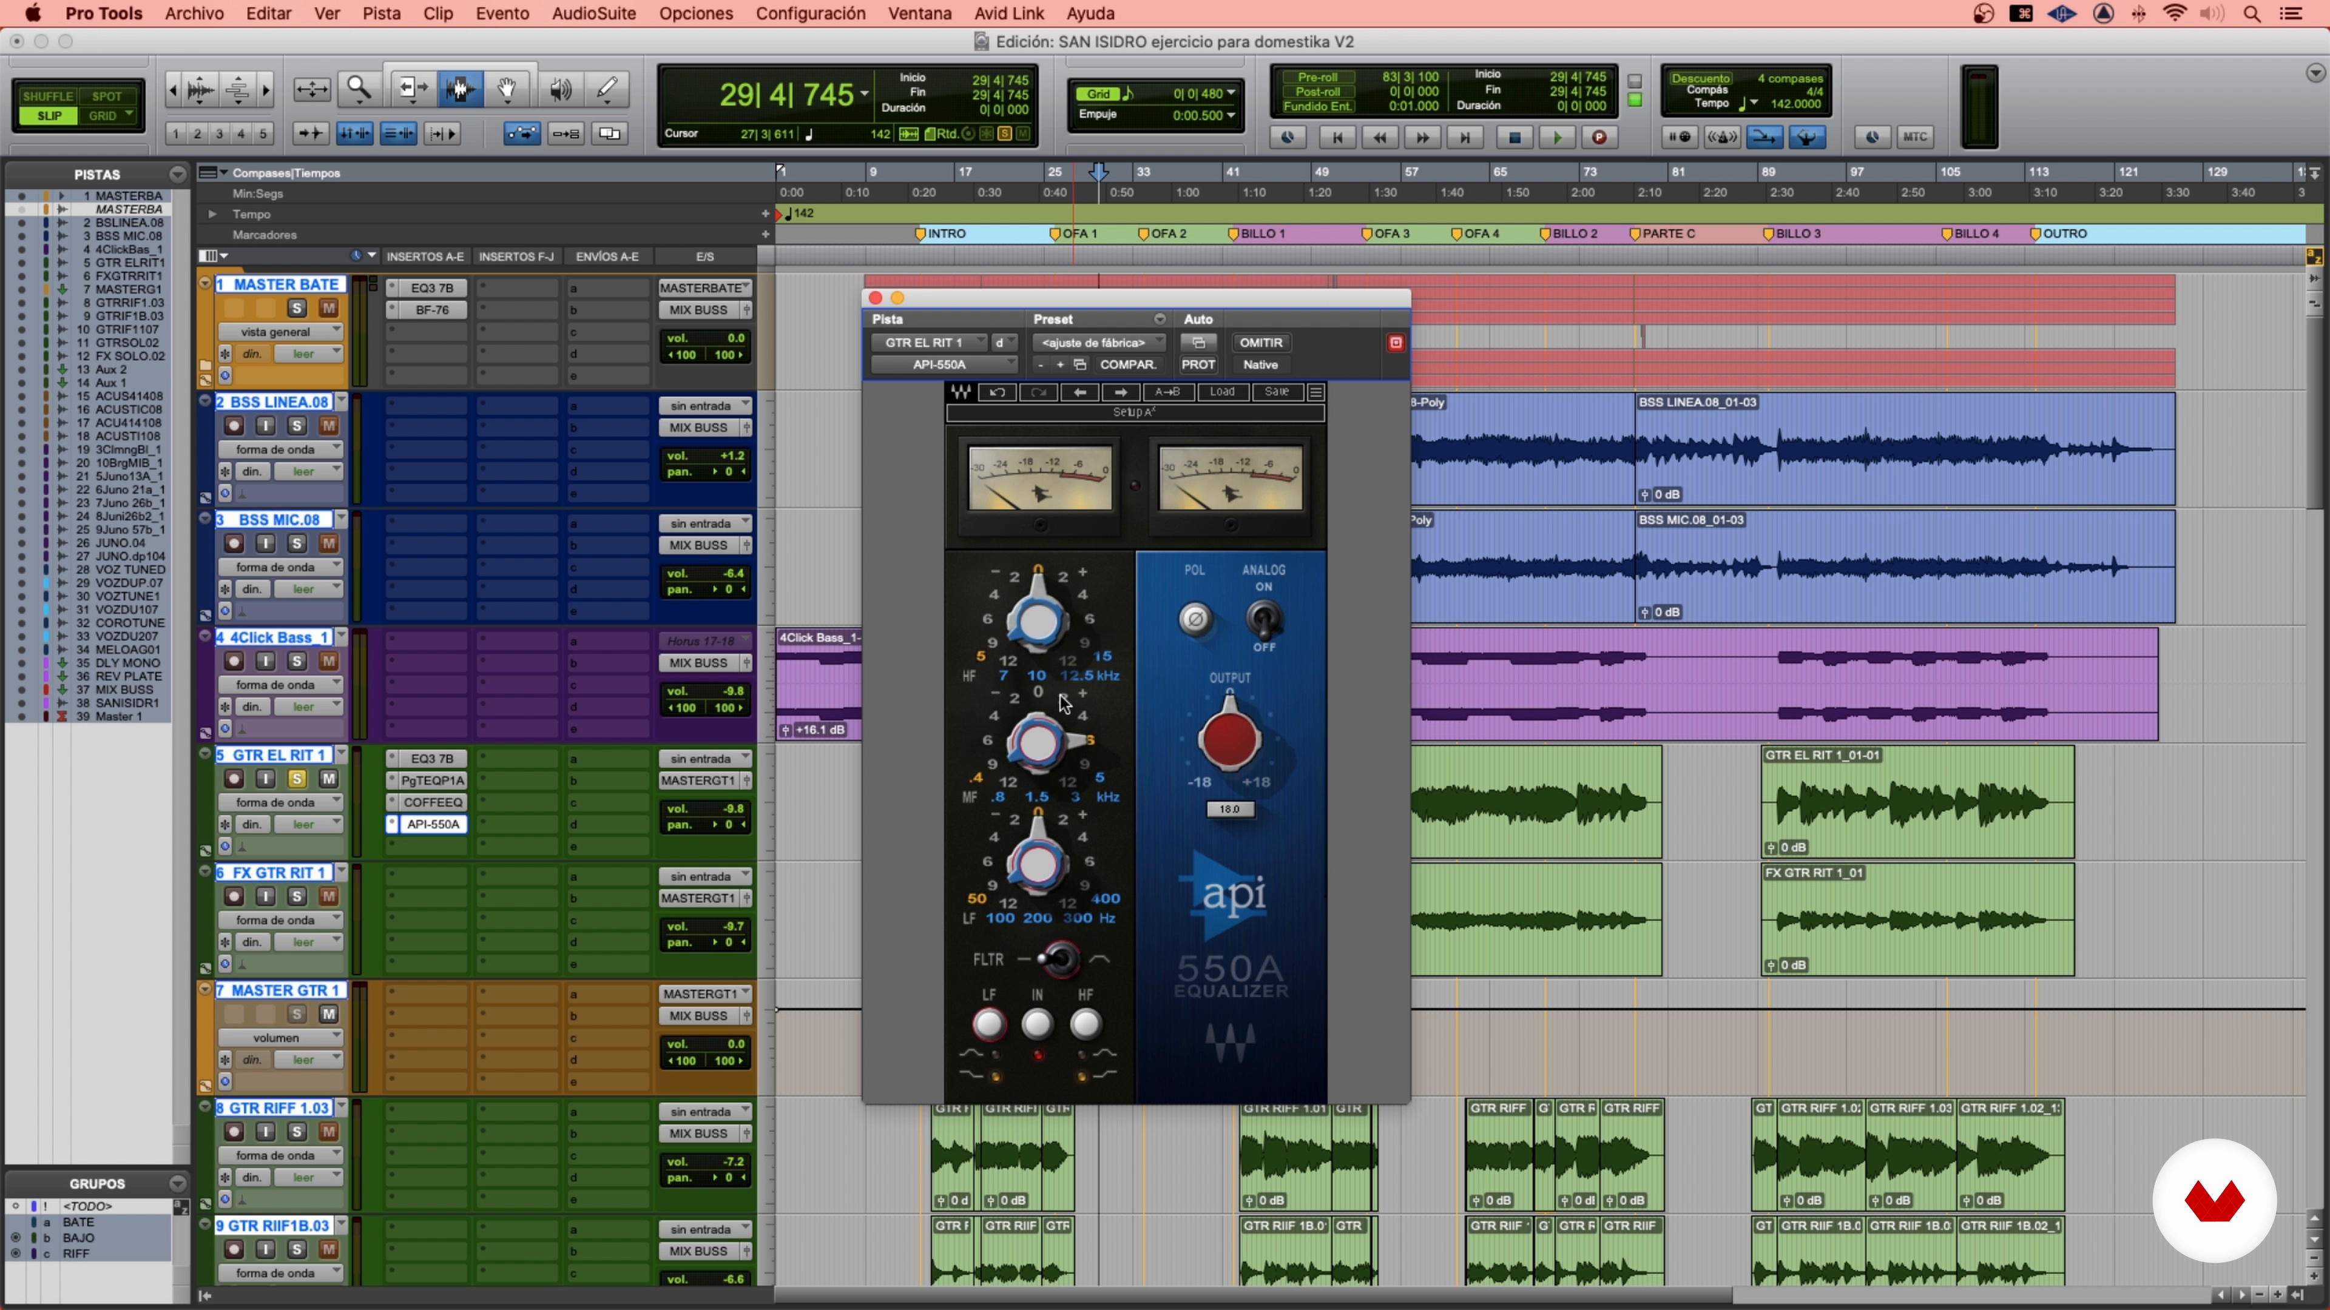
Task: Click Return to Zero transport button
Action: click(x=1337, y=138)
